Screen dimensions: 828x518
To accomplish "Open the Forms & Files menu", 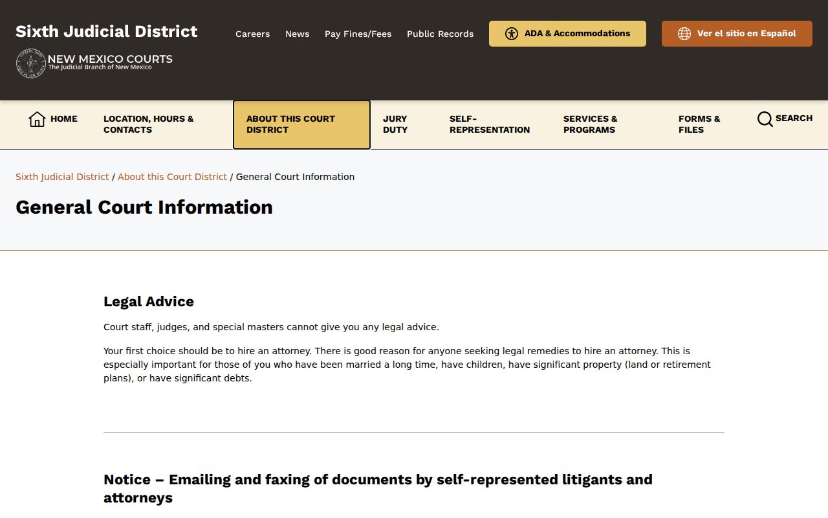I will coord(699,124).
